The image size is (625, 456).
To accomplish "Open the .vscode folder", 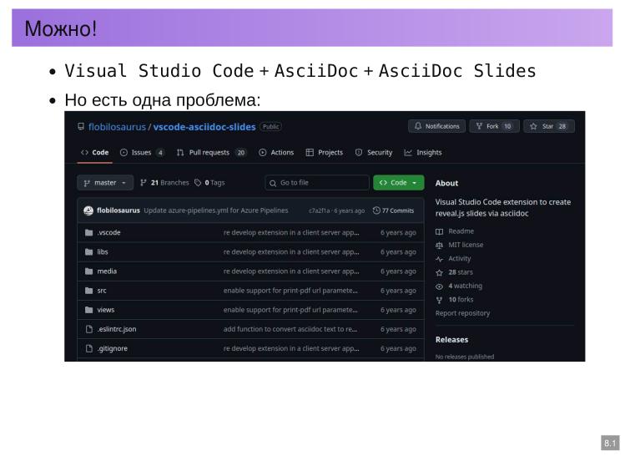I will [108, 232].
